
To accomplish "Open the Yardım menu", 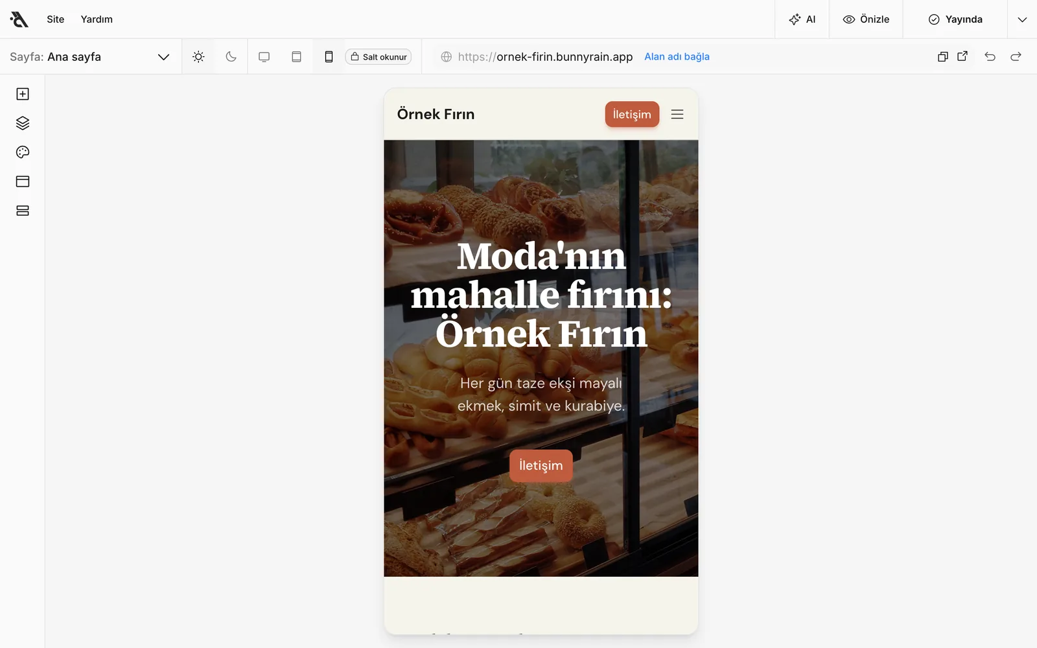I will click(97, 19).
